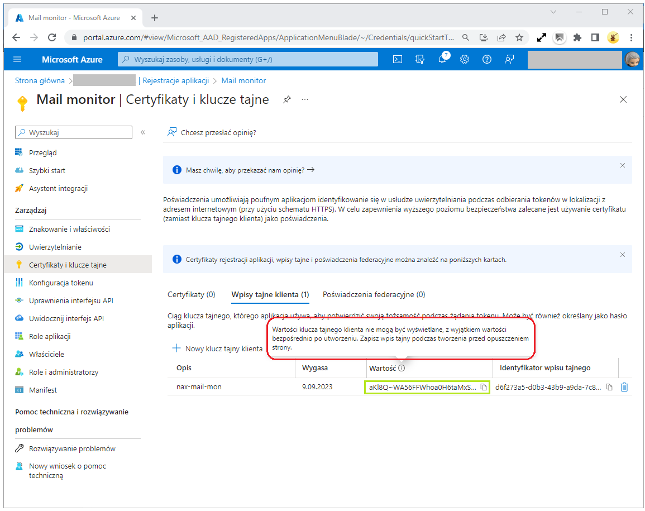
Task: Close the Certyfikaty i klucze tajne blade
Action: [623, 99]
